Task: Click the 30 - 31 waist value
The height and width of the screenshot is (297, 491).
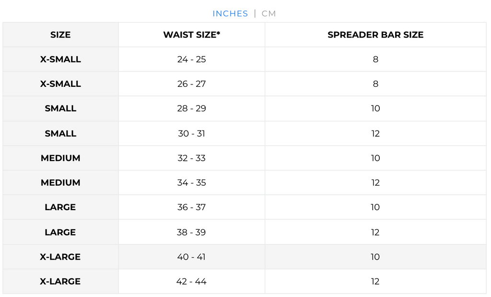Action: (191, 133)
